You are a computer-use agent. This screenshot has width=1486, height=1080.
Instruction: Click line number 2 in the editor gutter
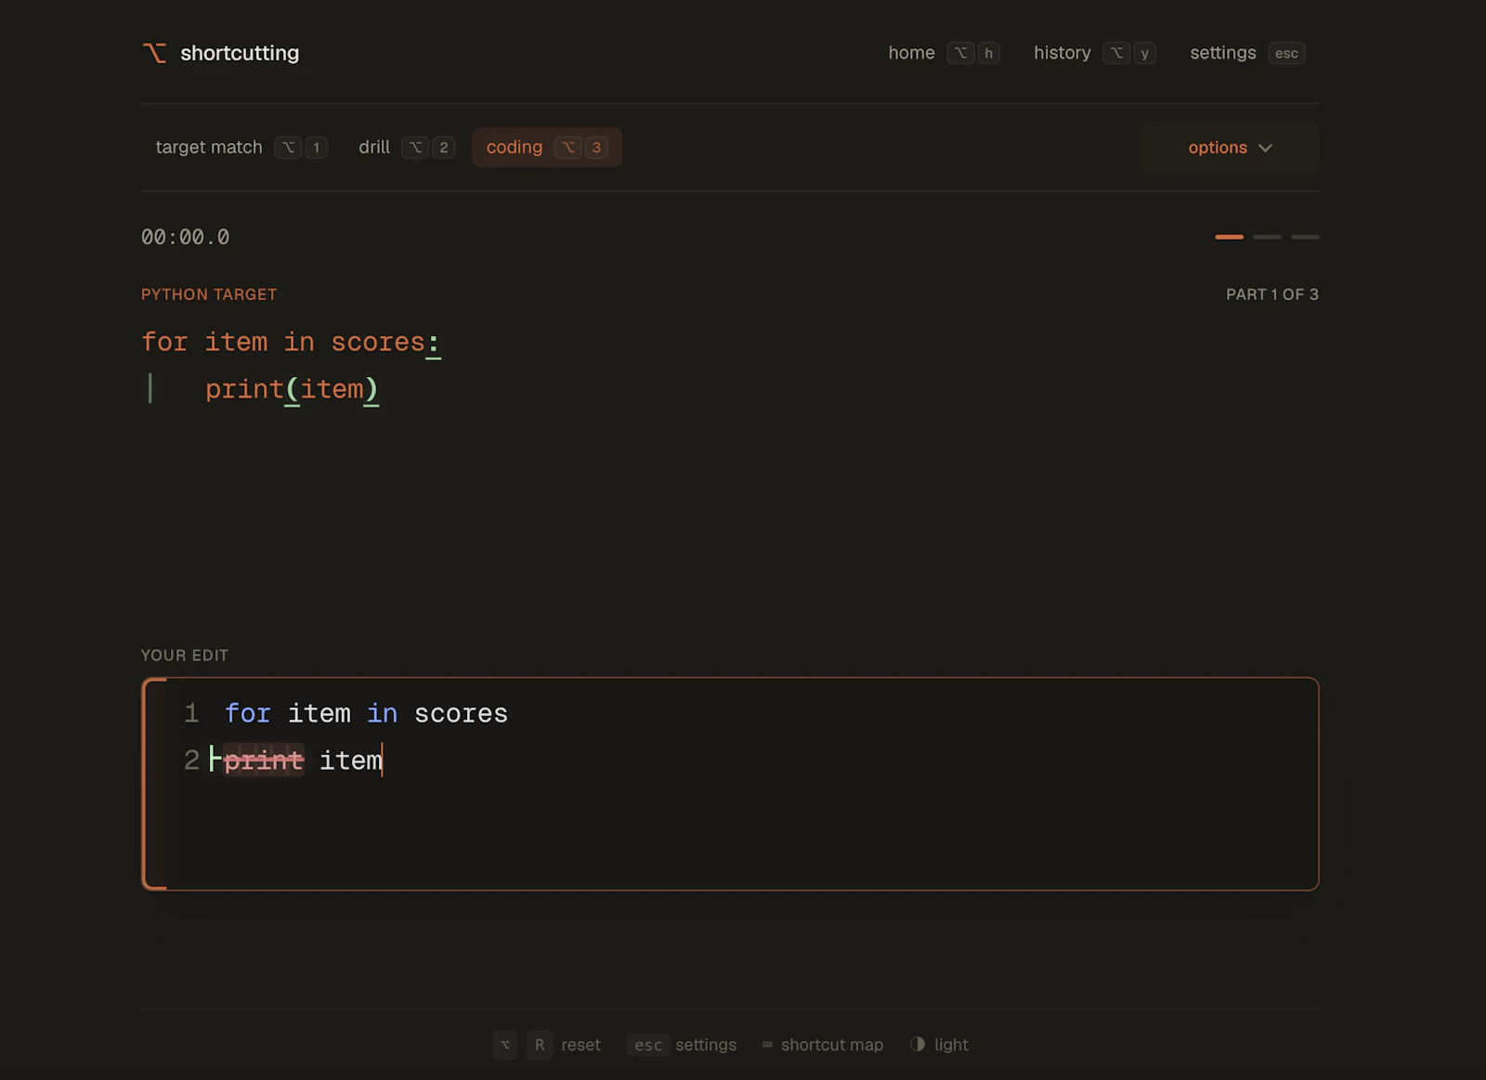pos(191,761)
